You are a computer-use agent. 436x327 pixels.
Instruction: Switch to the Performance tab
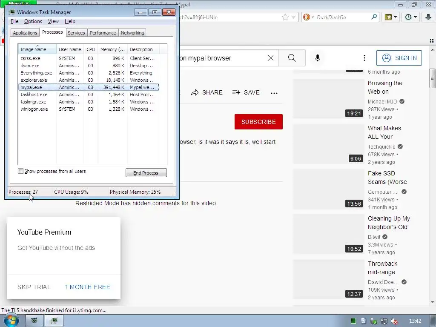point(103,33)
